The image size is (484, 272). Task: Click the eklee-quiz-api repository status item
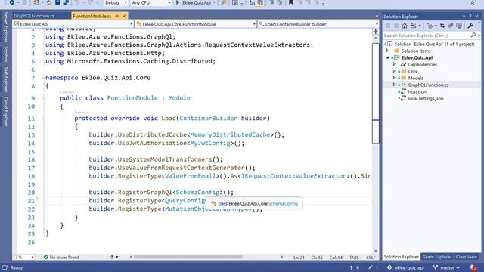pos(405,267)
